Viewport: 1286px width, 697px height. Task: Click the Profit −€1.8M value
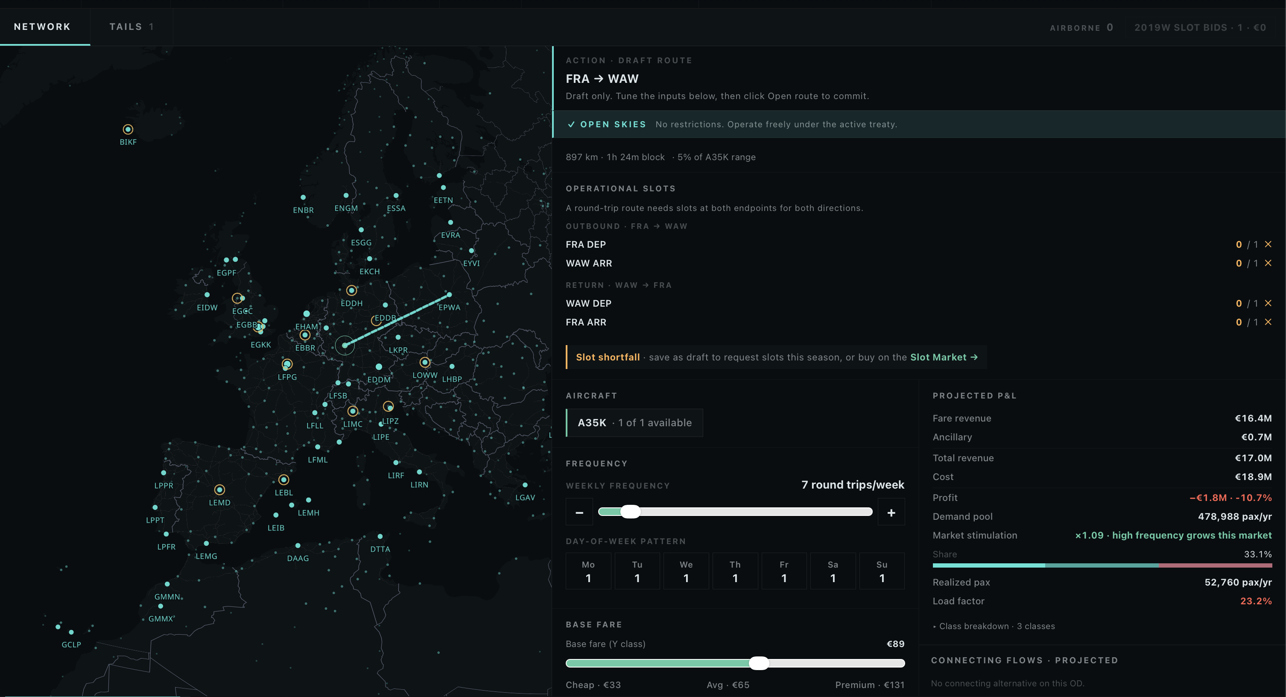1230,498
